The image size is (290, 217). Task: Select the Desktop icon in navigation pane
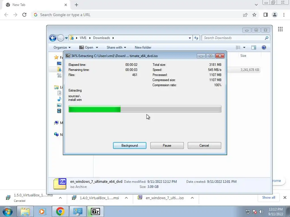click(59, 64)
